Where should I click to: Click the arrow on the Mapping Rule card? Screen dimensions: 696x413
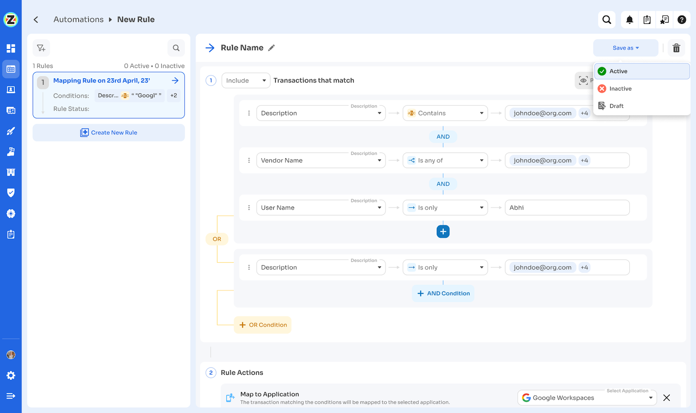(175, 80)
